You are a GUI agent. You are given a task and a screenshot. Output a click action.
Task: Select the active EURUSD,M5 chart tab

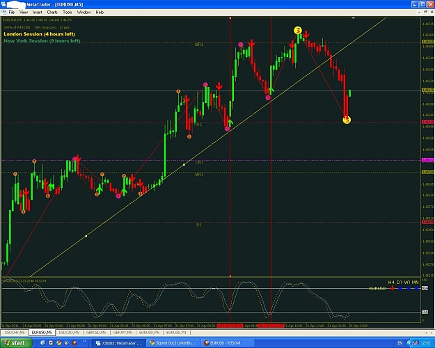[x=42, y=332]
